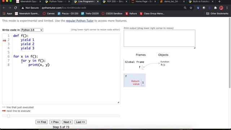Open the Canvas bookmark
The image size is (231, 130).
[49, 14]
